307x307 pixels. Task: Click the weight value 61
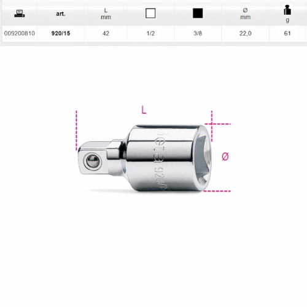[287, 33]
